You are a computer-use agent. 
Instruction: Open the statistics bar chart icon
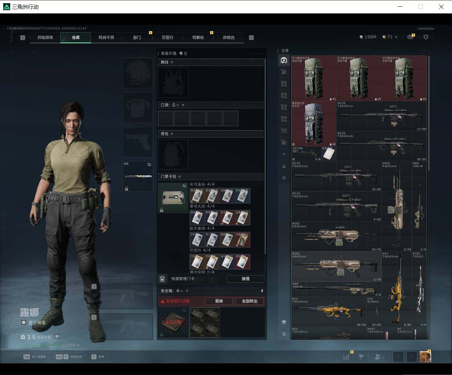click(346, 357)
